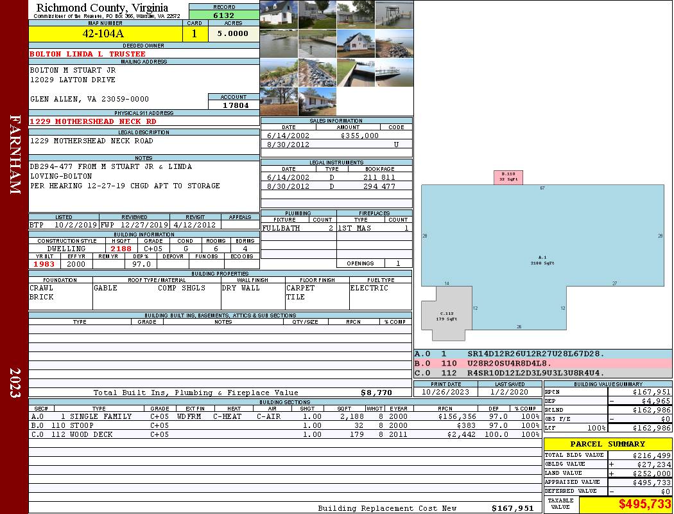Open the white garage with dormers photo
Image resolution: width=674 pixels, height=514 pixels.
point(279,15)
